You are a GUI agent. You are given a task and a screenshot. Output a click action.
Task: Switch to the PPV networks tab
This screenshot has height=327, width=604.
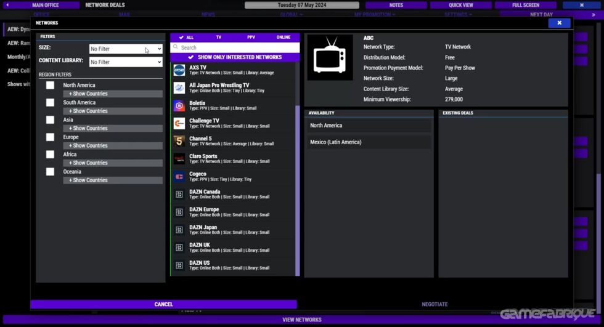coord(251,38)
